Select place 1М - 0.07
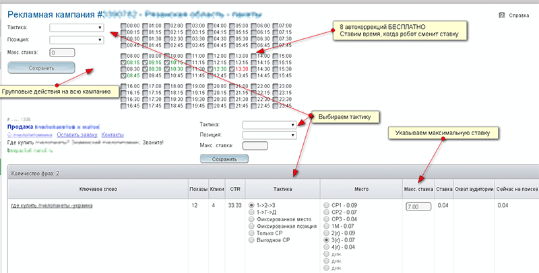 [327, 227]
